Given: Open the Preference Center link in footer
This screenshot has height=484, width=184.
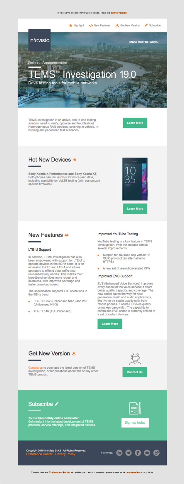Looking at the screenshot, I should 39,454.
